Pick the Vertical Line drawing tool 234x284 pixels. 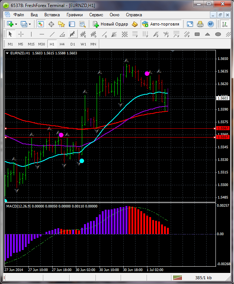click(x=31, y=34)
